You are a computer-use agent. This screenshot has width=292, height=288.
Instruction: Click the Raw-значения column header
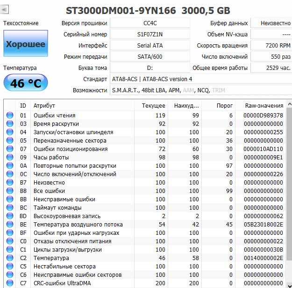click(260, 105)
